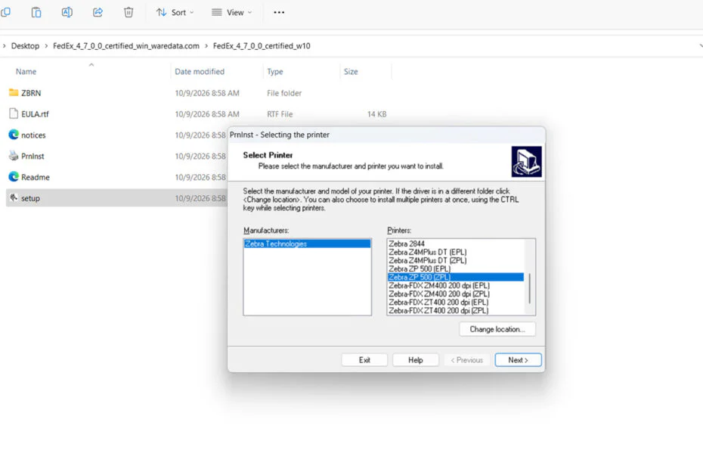The width and height of the screenshot is (703, 469).
Task: Click File folder type of ZBRN
Action: [284, 93]
